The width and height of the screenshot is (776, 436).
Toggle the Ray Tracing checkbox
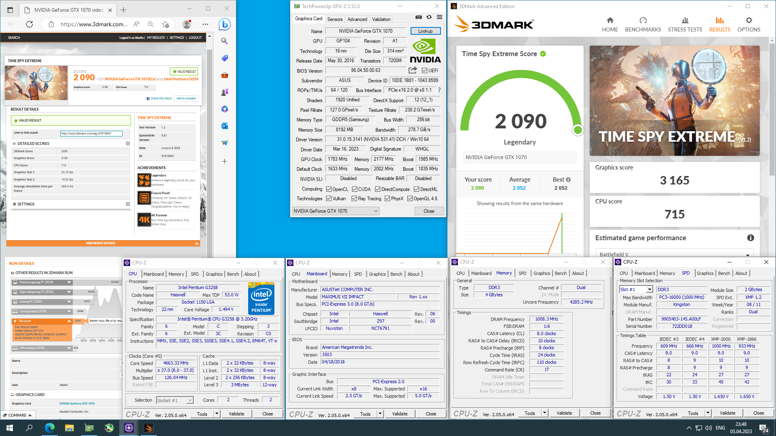coord(354,199)
